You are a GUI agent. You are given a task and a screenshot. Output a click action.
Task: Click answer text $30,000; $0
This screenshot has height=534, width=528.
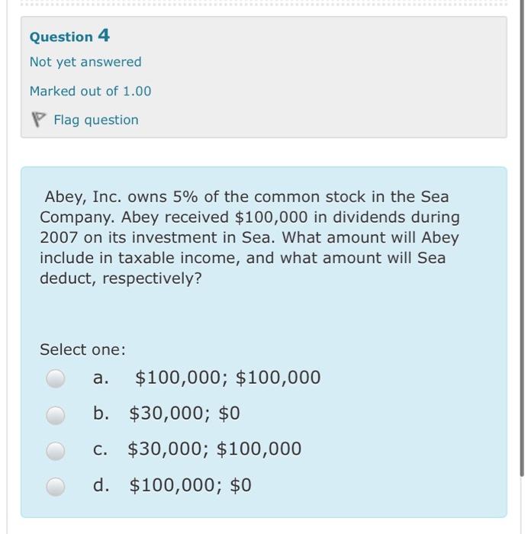[x=185, y=413]
